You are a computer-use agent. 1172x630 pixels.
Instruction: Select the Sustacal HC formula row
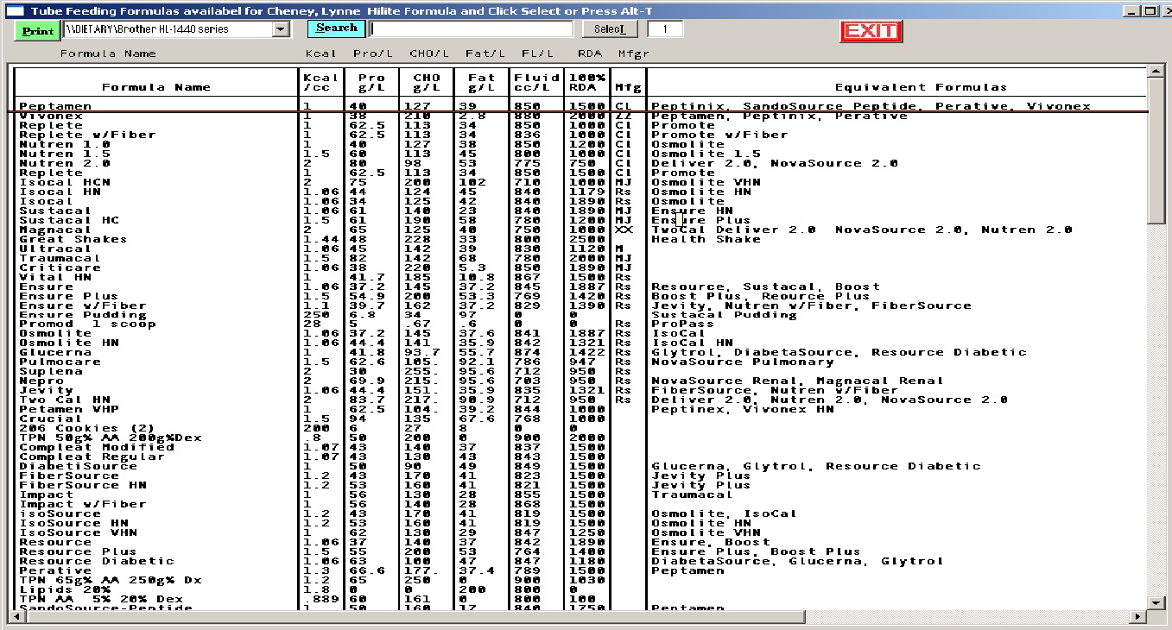580,220
